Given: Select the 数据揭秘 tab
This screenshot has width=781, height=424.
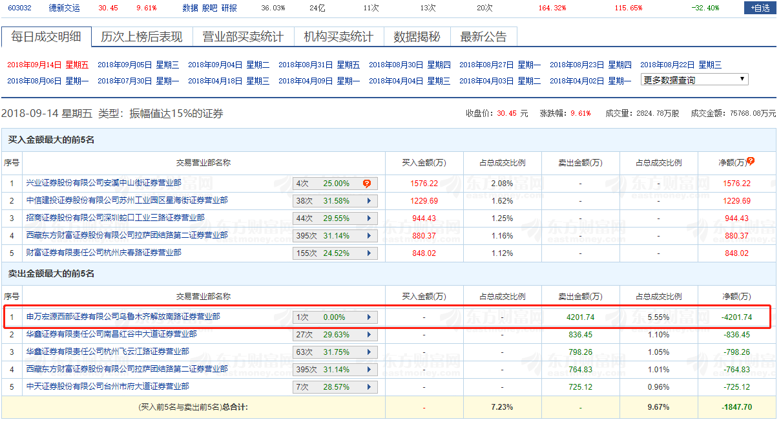Looking at the screenshot, I should pyautogui.click(x=417, y=37).
